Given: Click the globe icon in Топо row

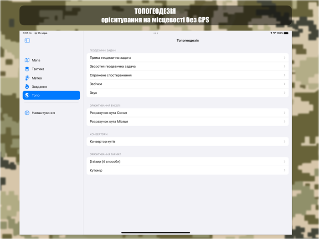Looking at the screenshot, I should tap(27, 95).
